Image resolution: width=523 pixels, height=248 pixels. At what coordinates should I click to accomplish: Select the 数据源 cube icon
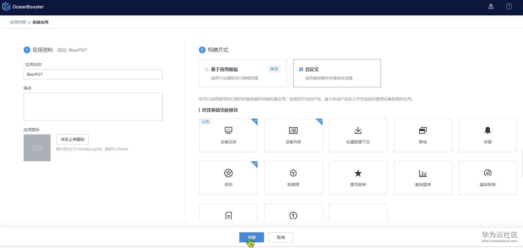click(x=293, y=173)
